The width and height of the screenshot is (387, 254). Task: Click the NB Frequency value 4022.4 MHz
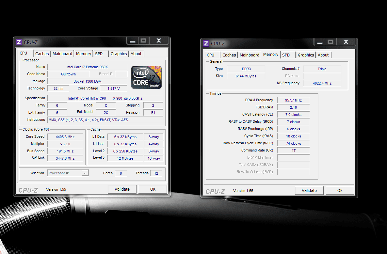pos(322,83)
